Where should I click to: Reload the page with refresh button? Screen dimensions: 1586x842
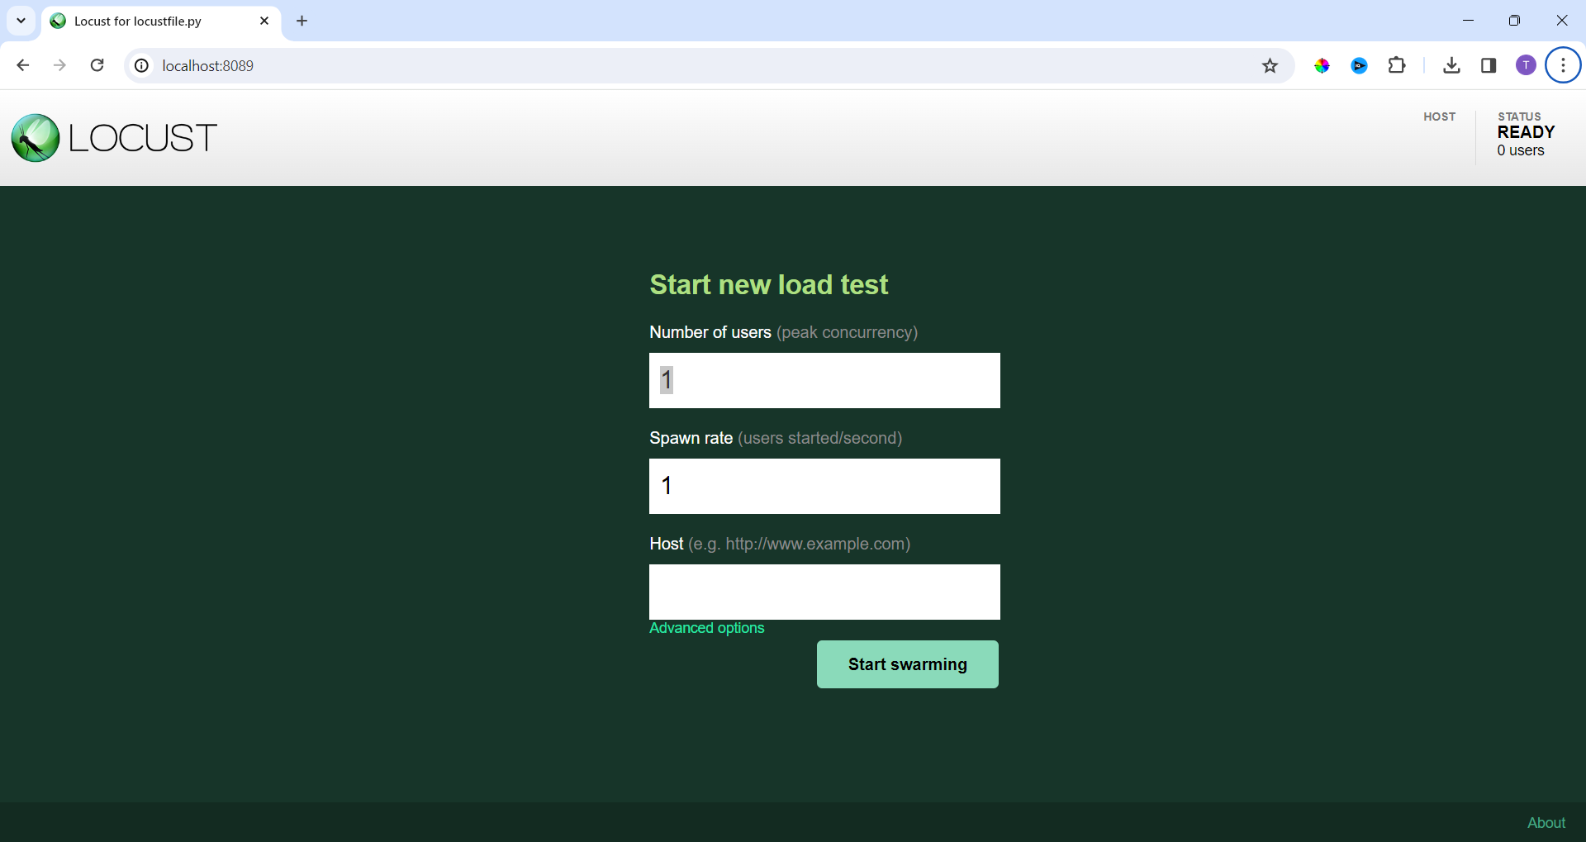coord(97,65)
